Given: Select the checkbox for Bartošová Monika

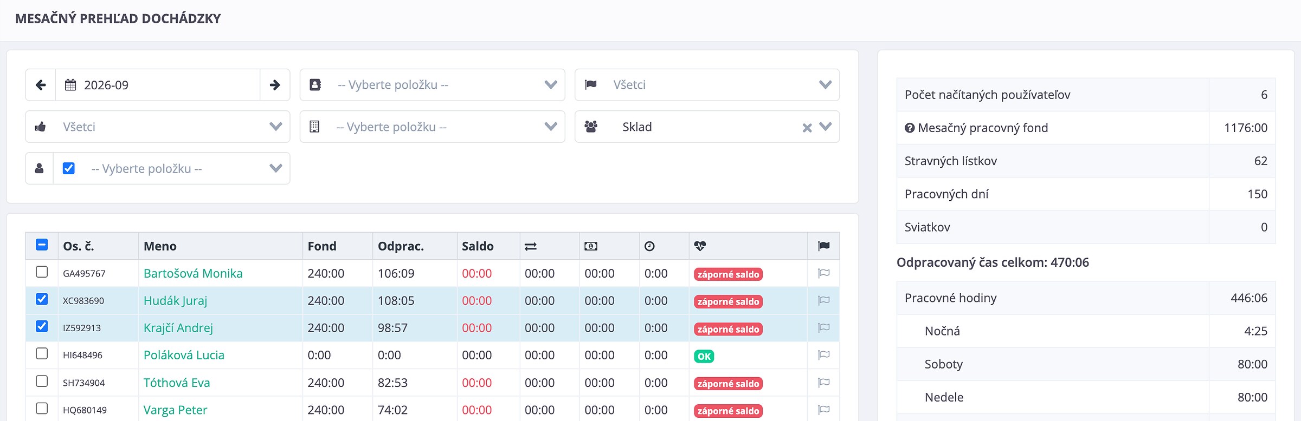Looking at the screenshot, I should pyautogui.click(x=42, y=272).
